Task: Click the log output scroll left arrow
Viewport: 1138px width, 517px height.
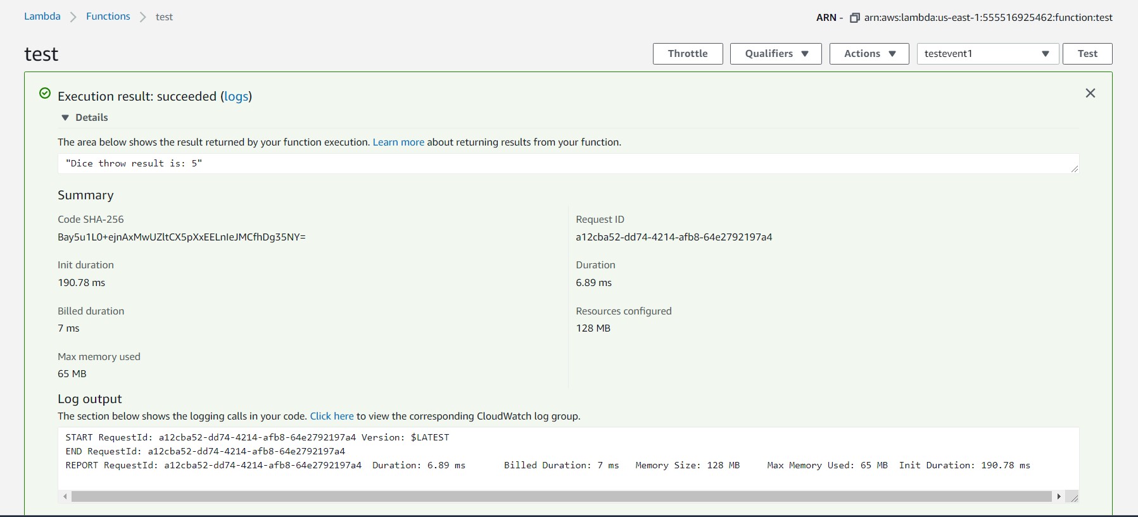Action: (65, 497)
